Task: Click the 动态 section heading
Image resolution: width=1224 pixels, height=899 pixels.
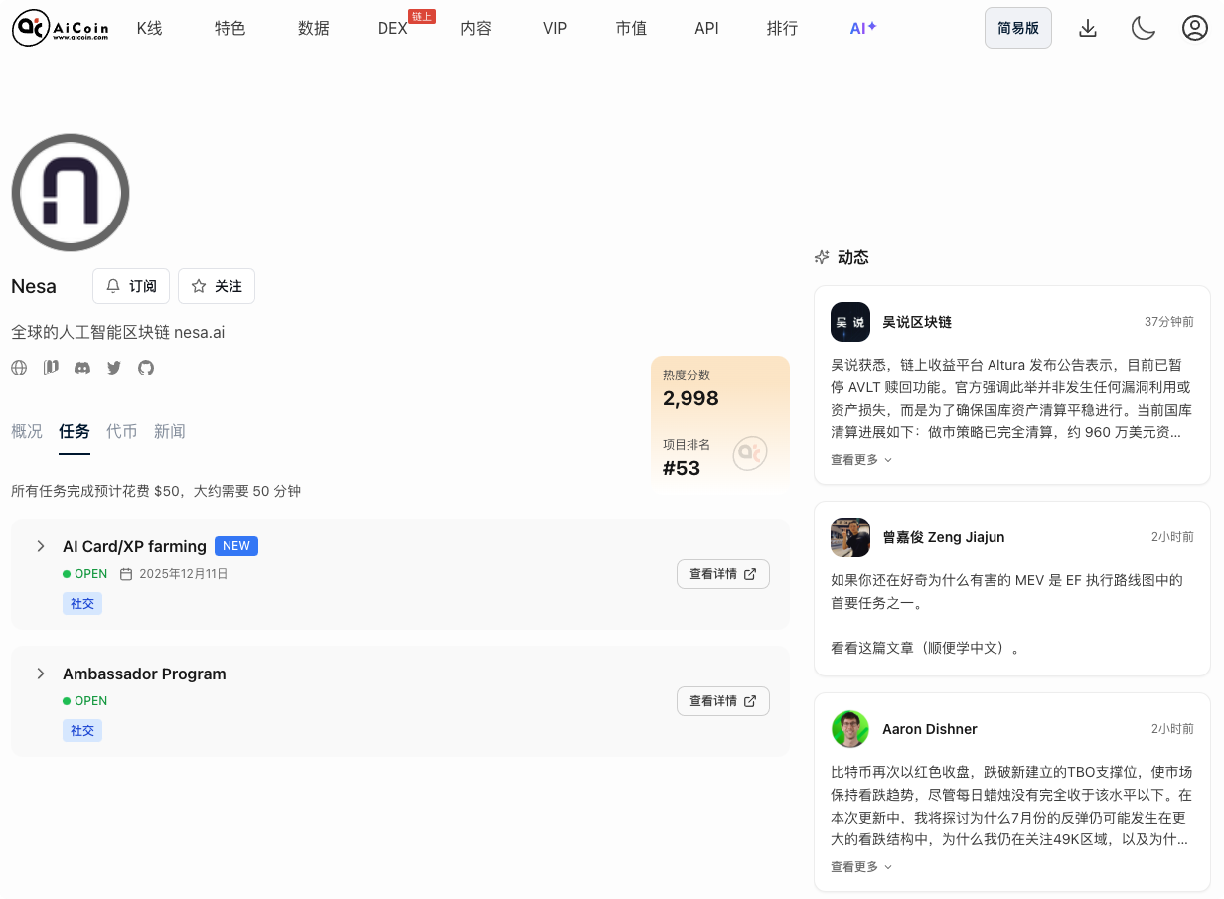Action: (x=853, y=257)
